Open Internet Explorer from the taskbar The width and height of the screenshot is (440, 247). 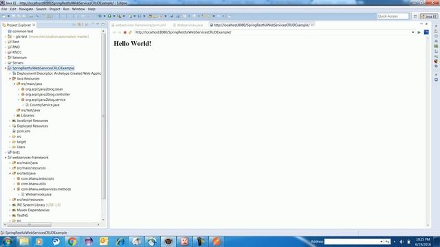tap(120, 242)
